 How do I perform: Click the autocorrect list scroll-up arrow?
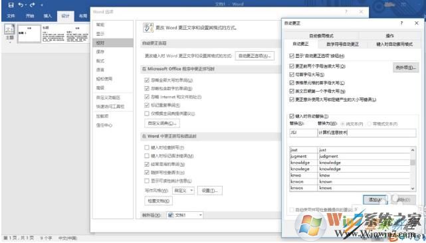[413, 150]
